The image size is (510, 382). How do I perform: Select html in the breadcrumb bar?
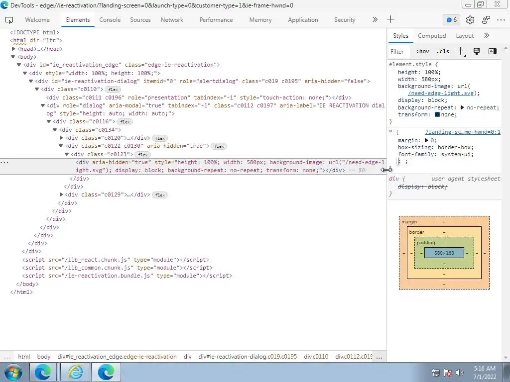tap(24, 357)
